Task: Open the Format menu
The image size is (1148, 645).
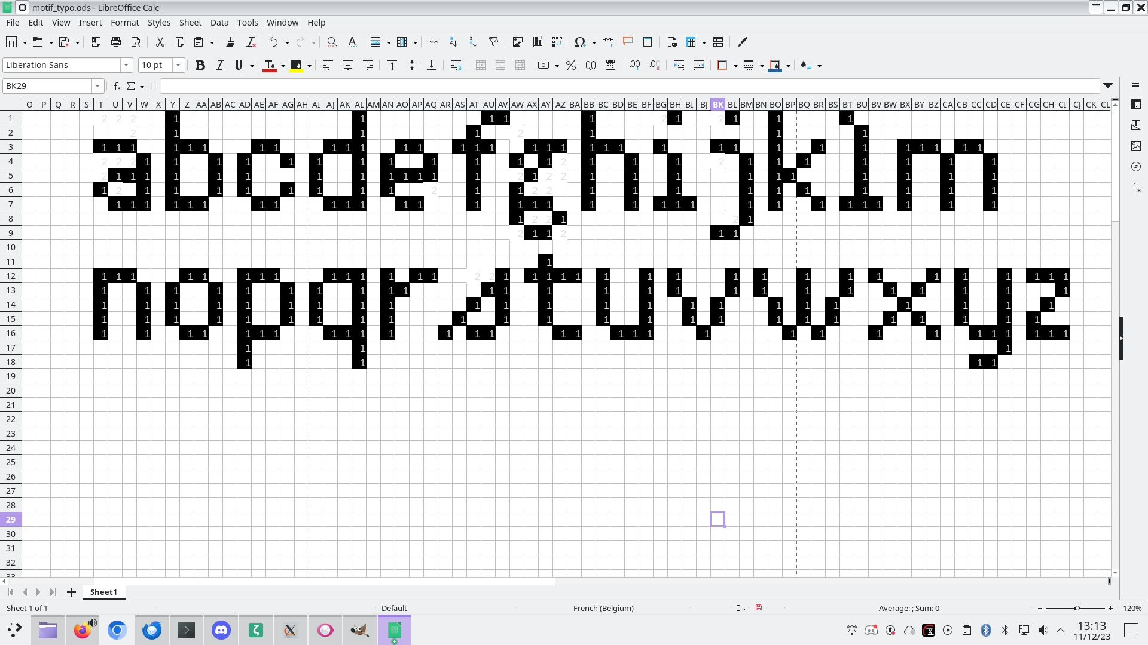Action: pos(124,23)
